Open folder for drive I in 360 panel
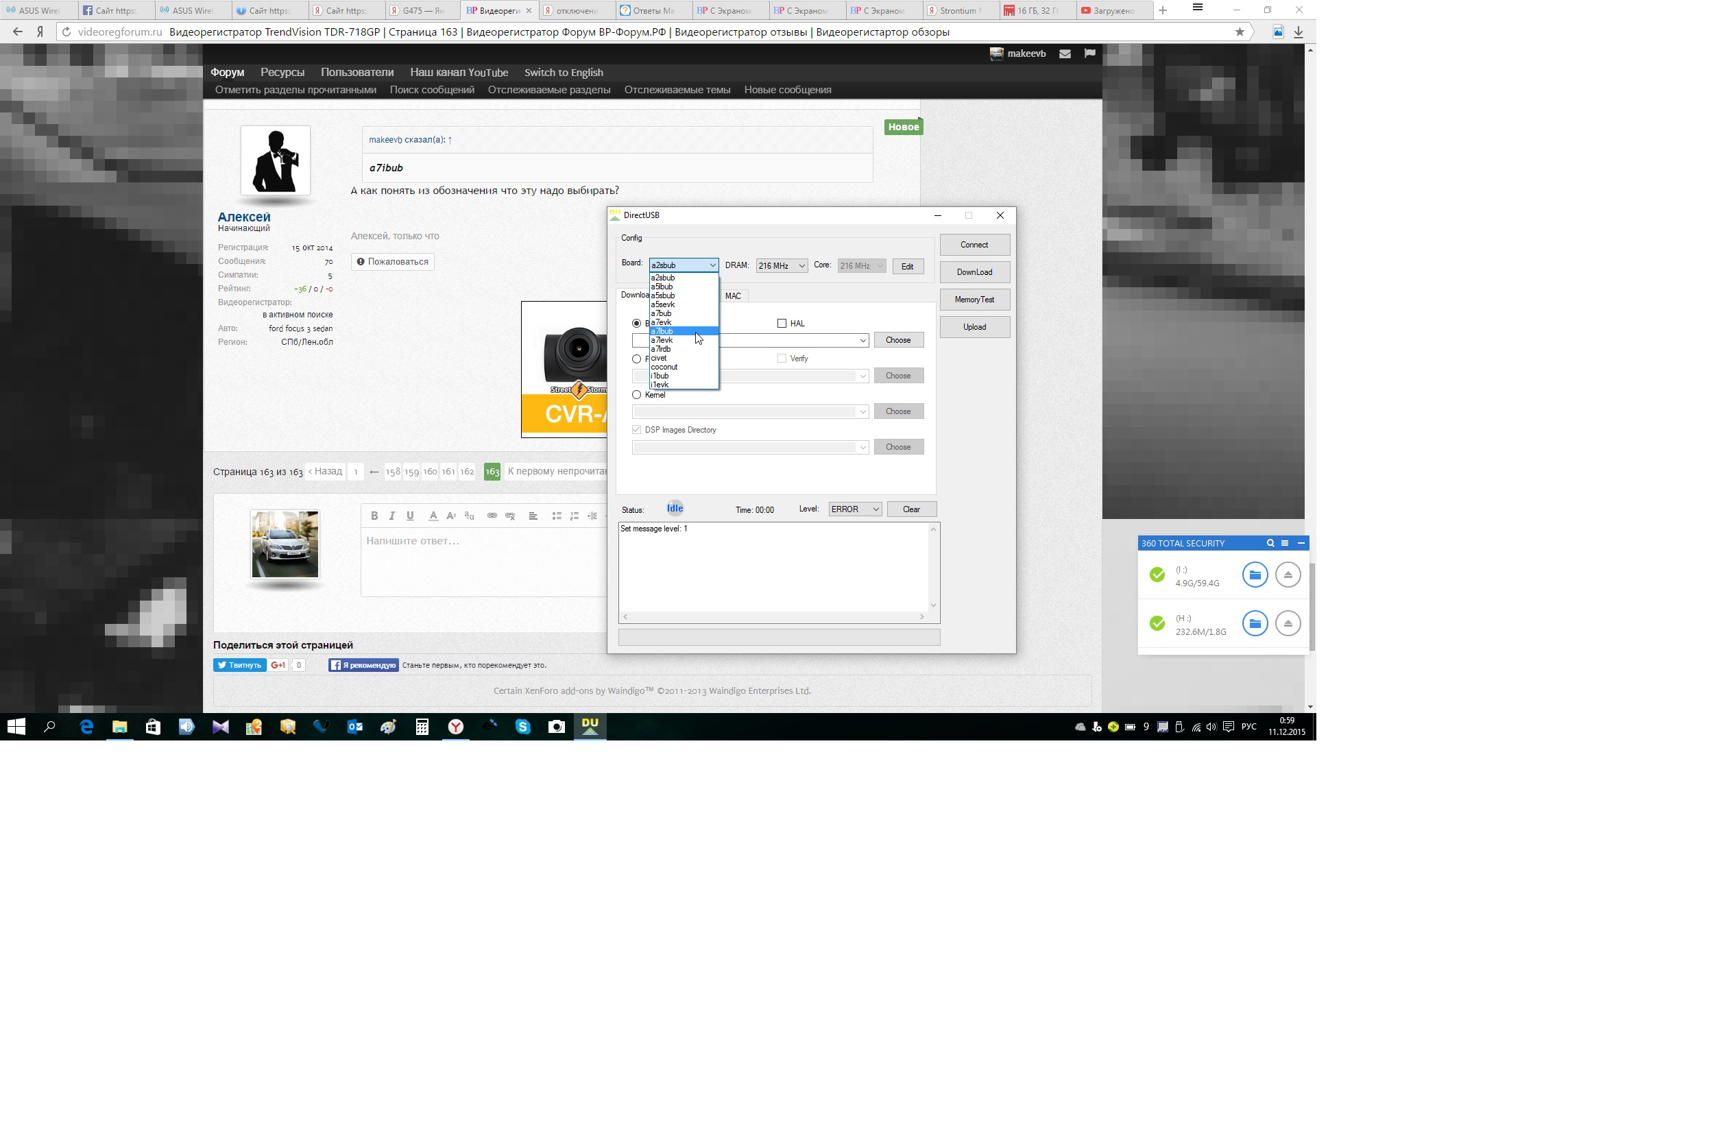 [1254, 575]
